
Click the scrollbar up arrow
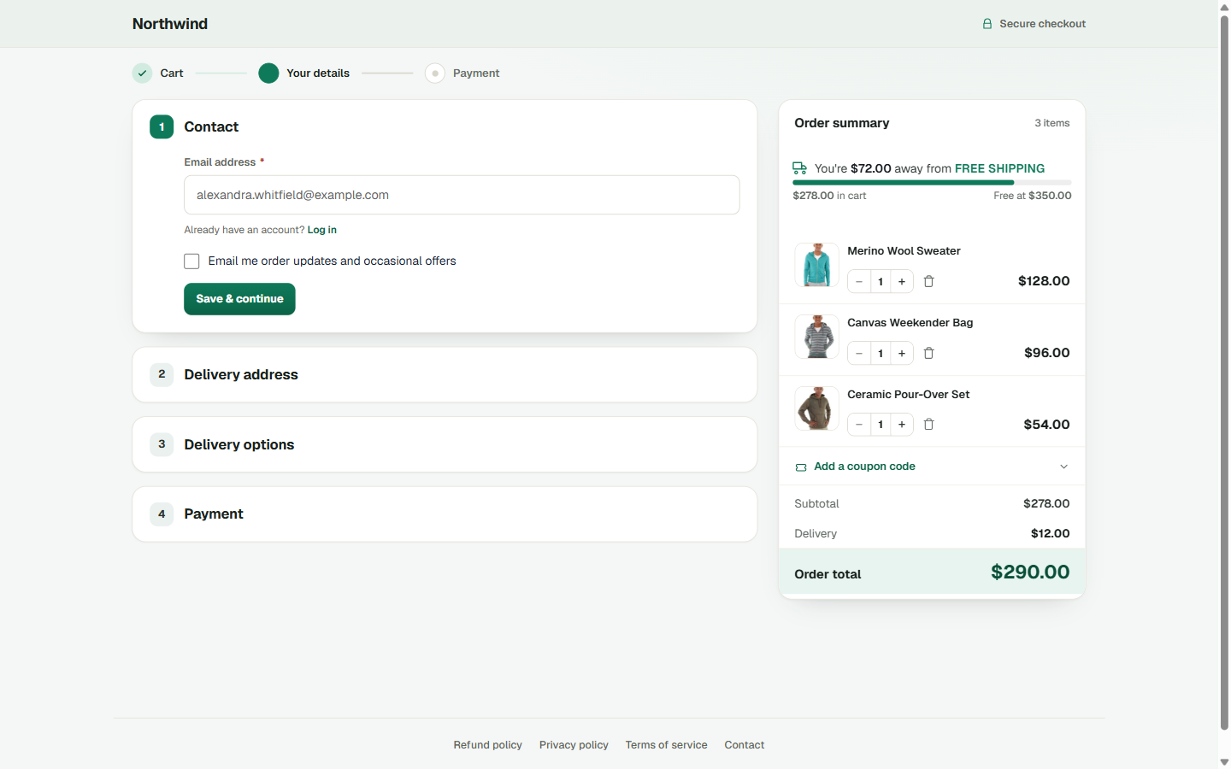click(1224, 7)
